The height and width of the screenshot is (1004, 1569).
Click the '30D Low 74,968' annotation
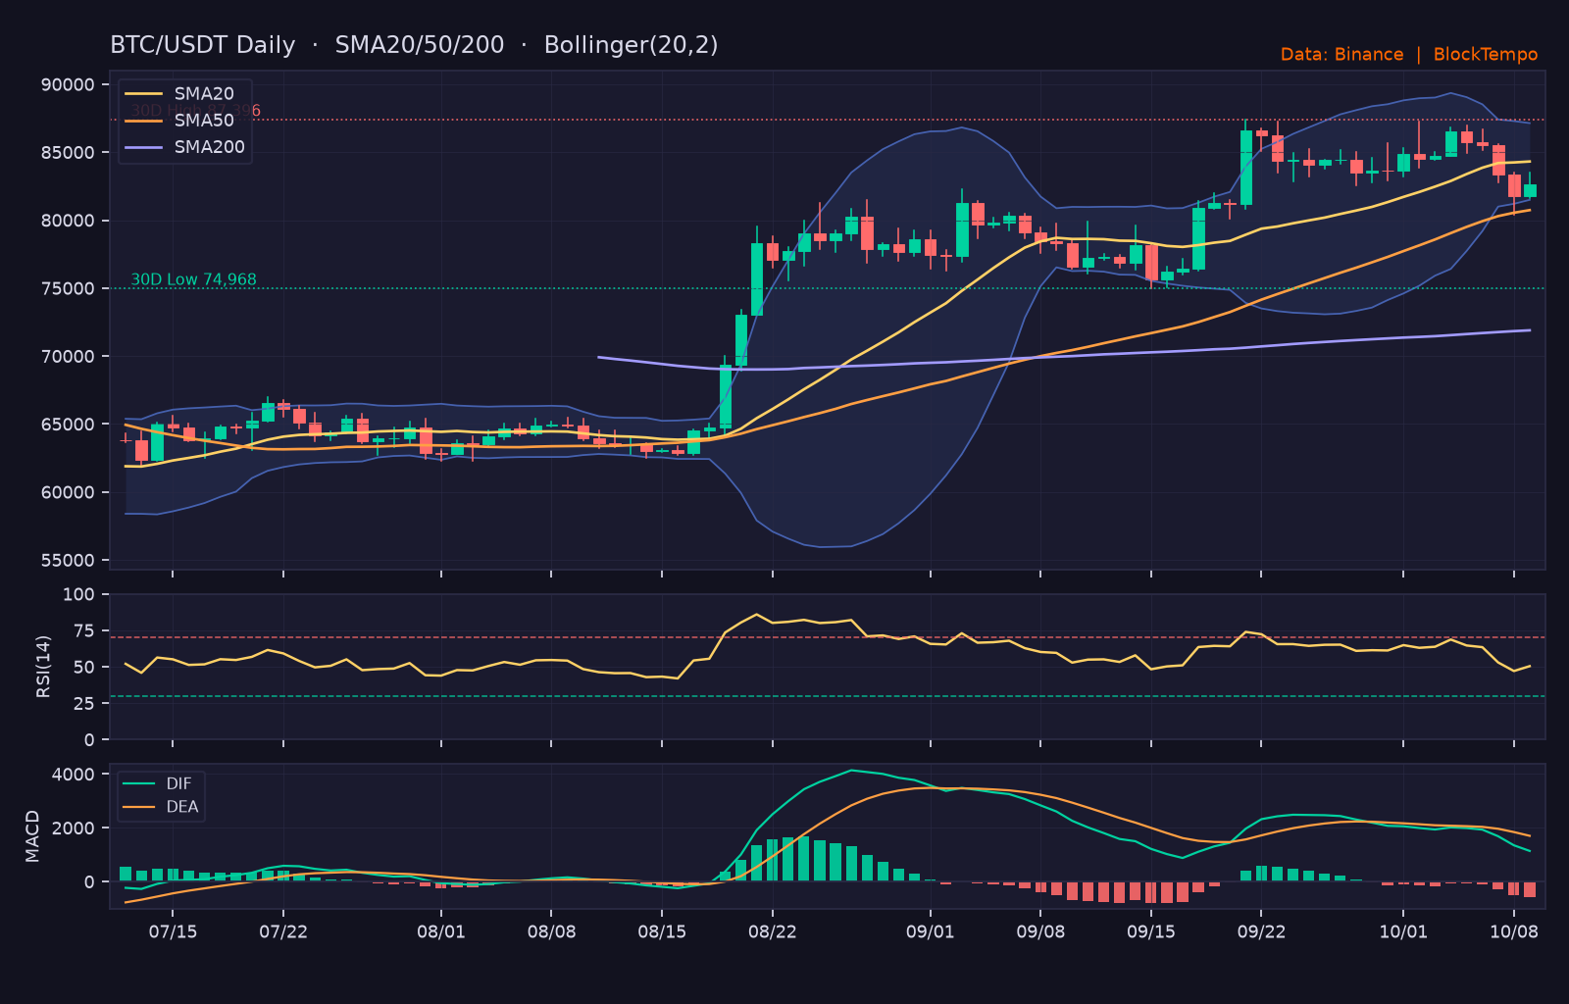pyautogui.click(x=193, y=279)
